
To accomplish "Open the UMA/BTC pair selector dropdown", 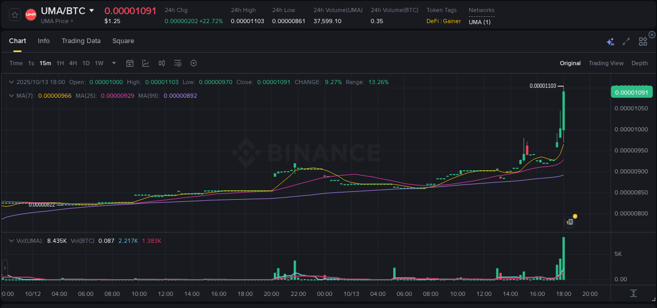I will tap(93, 10).
